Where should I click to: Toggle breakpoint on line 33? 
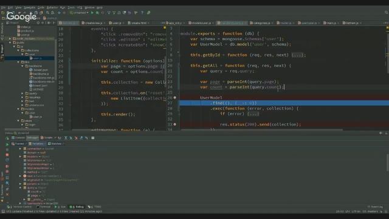(174, 124)
